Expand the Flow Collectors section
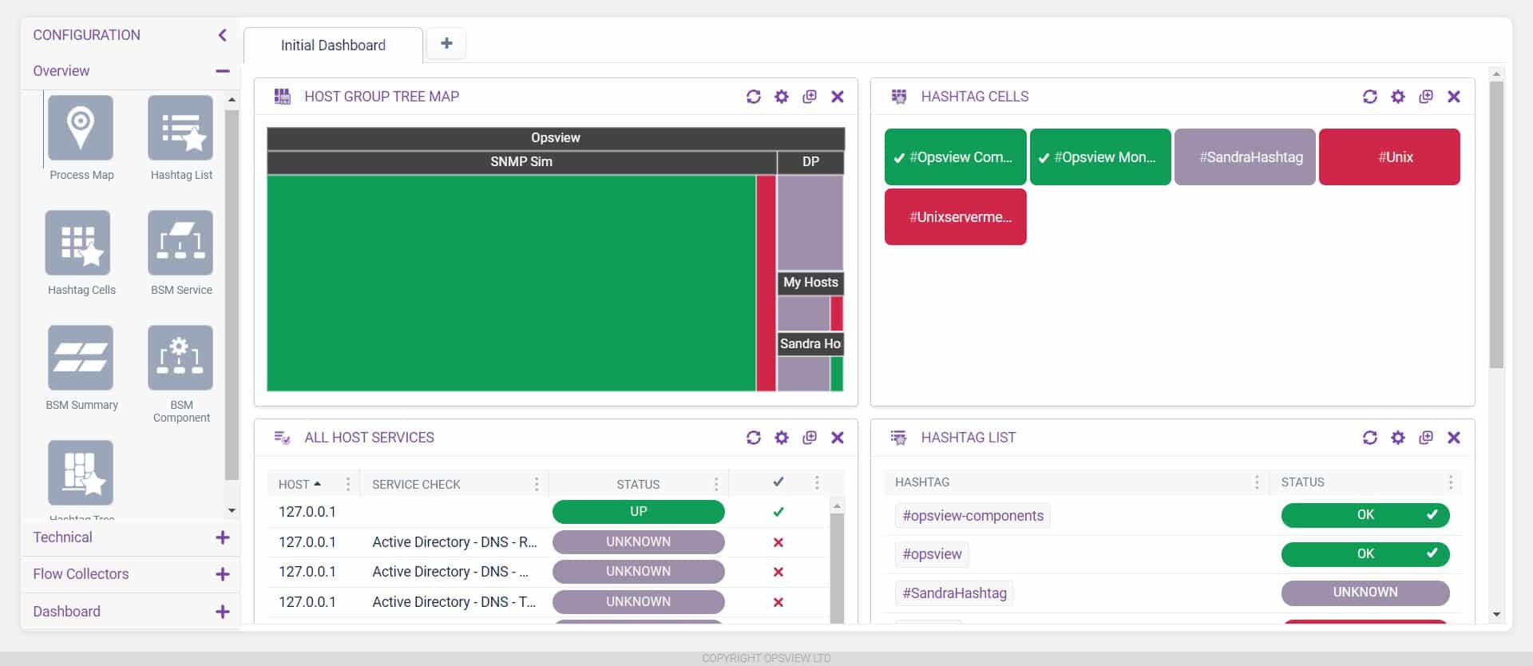The height and width of the screenshot is (666, 1533). coord(223,574)
